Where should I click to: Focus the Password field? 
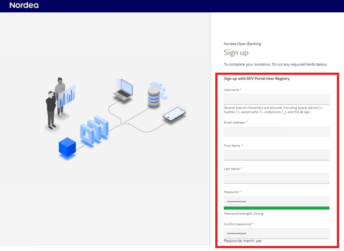pos(276,201)
